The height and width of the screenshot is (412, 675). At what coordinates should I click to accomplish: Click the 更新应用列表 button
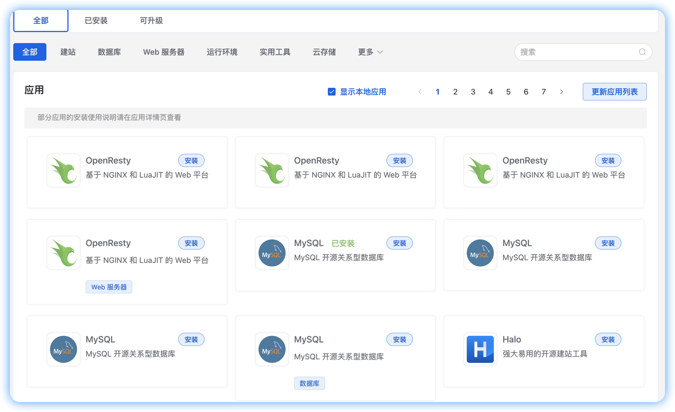pyautogui.click(x=615, y=92)
